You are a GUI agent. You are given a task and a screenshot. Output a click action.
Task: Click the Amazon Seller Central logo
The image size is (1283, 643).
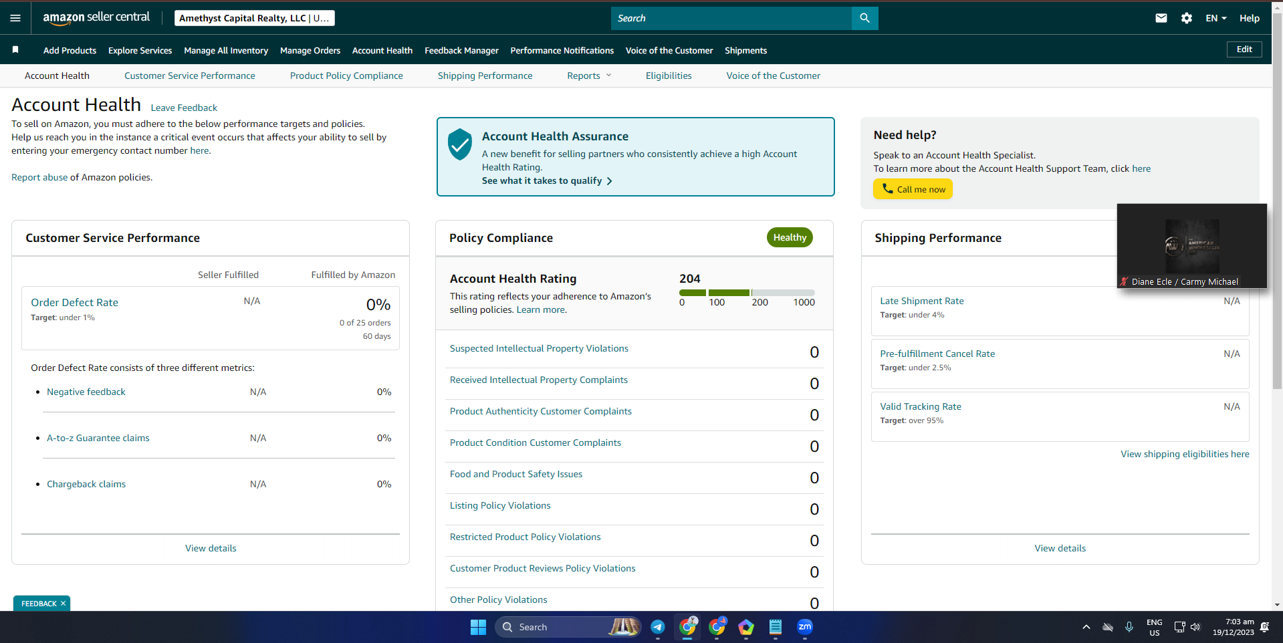[x=96, y=18]
